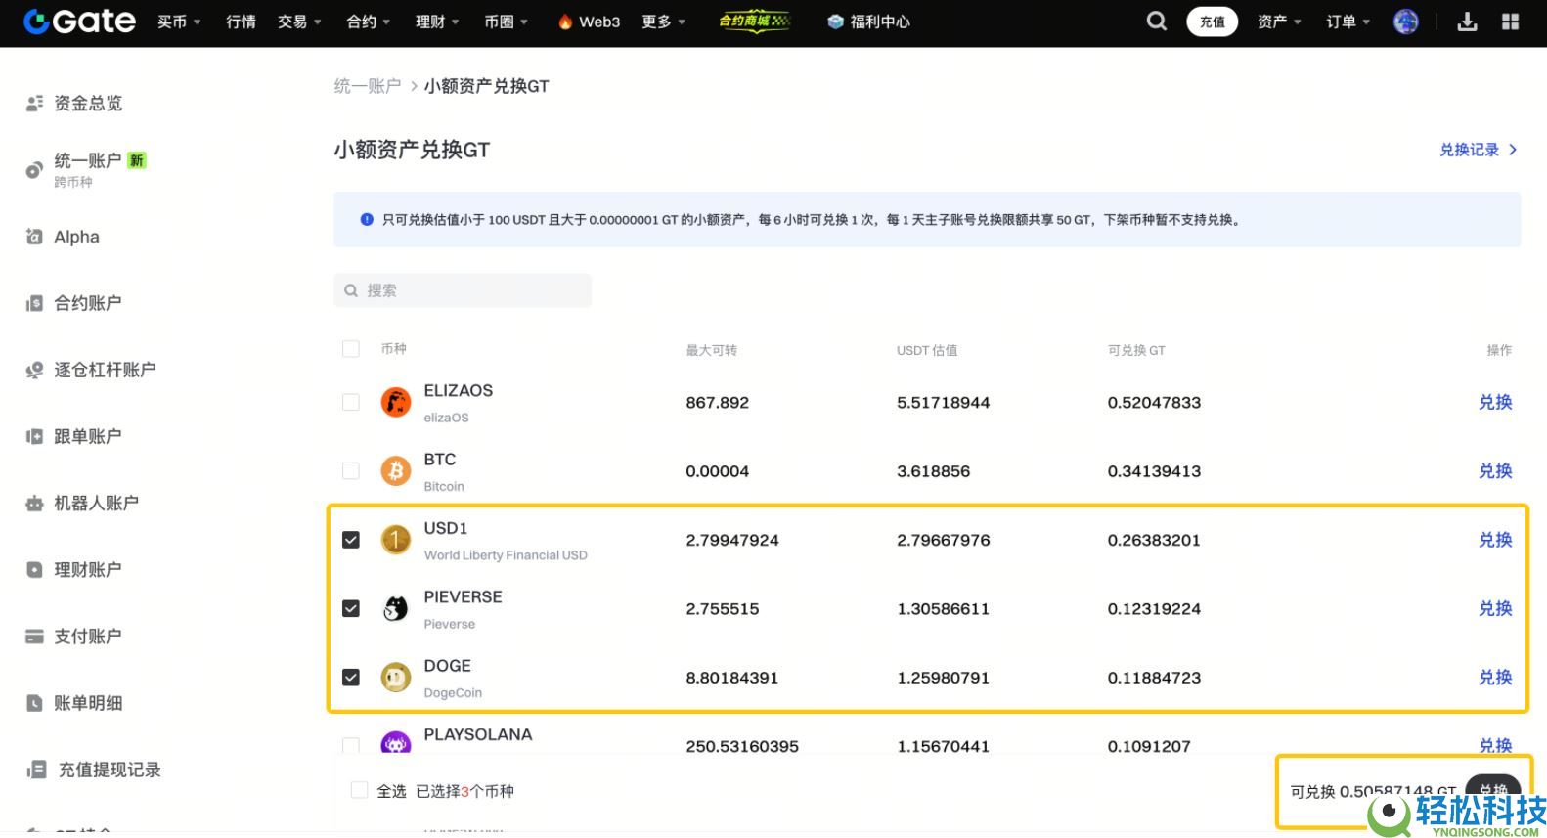Click the BTC coin icon
1547x838 pixels.
pyautogui.click(x=395, y=471)
